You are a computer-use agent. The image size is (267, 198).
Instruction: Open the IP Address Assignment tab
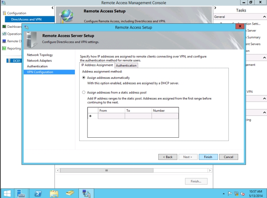[97, 65]
